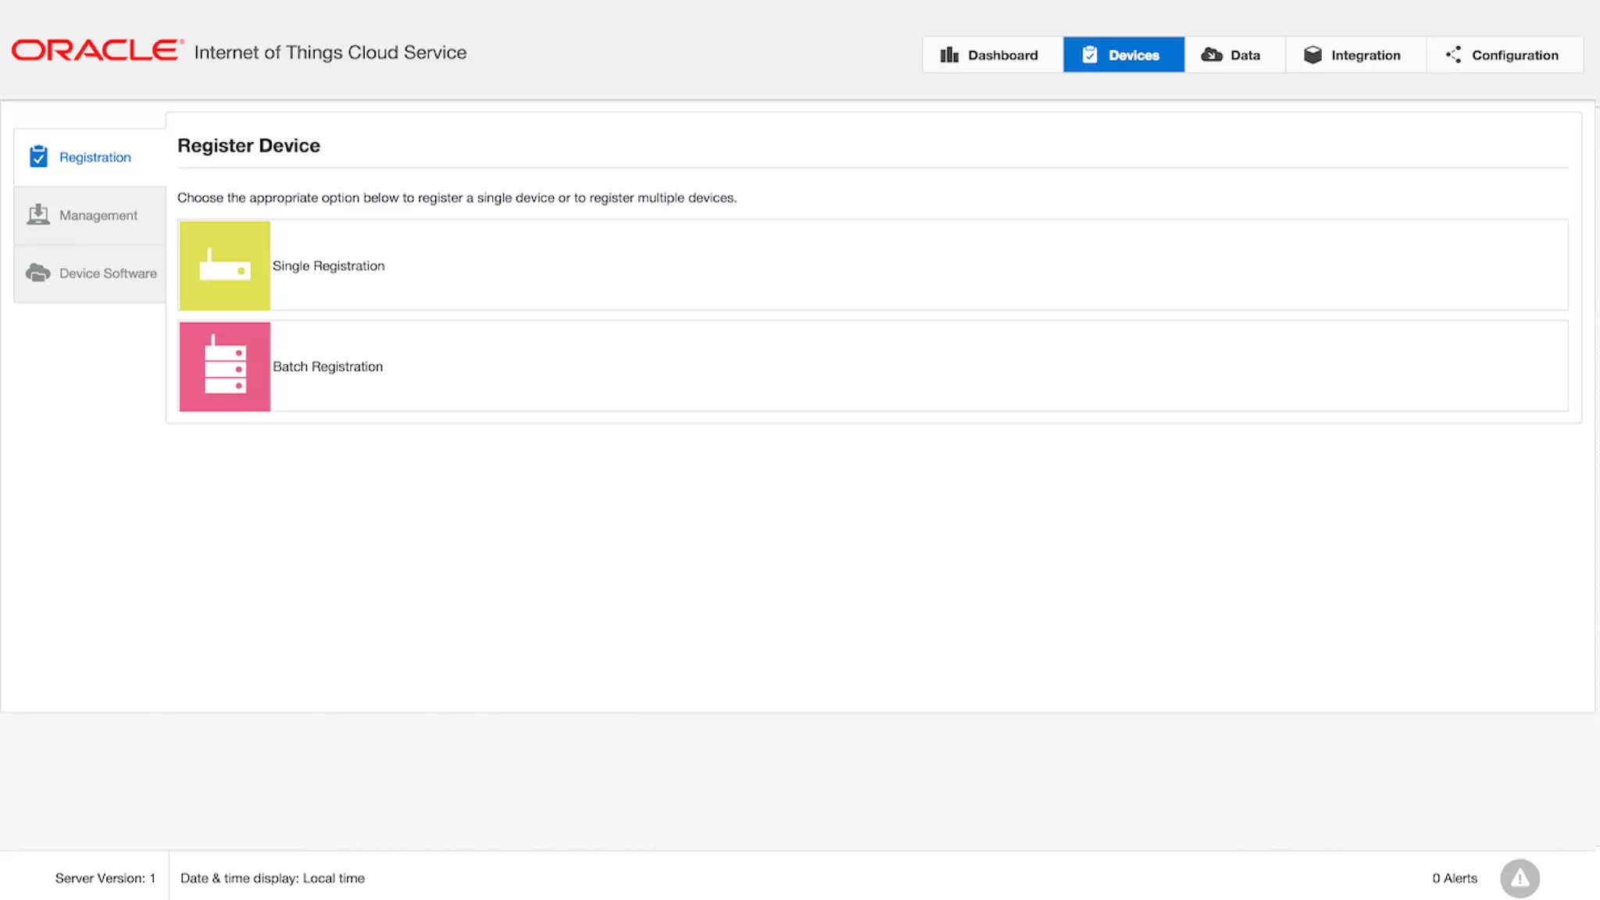
Task: Open the alerts warning icon
Action: point(1519,878)
